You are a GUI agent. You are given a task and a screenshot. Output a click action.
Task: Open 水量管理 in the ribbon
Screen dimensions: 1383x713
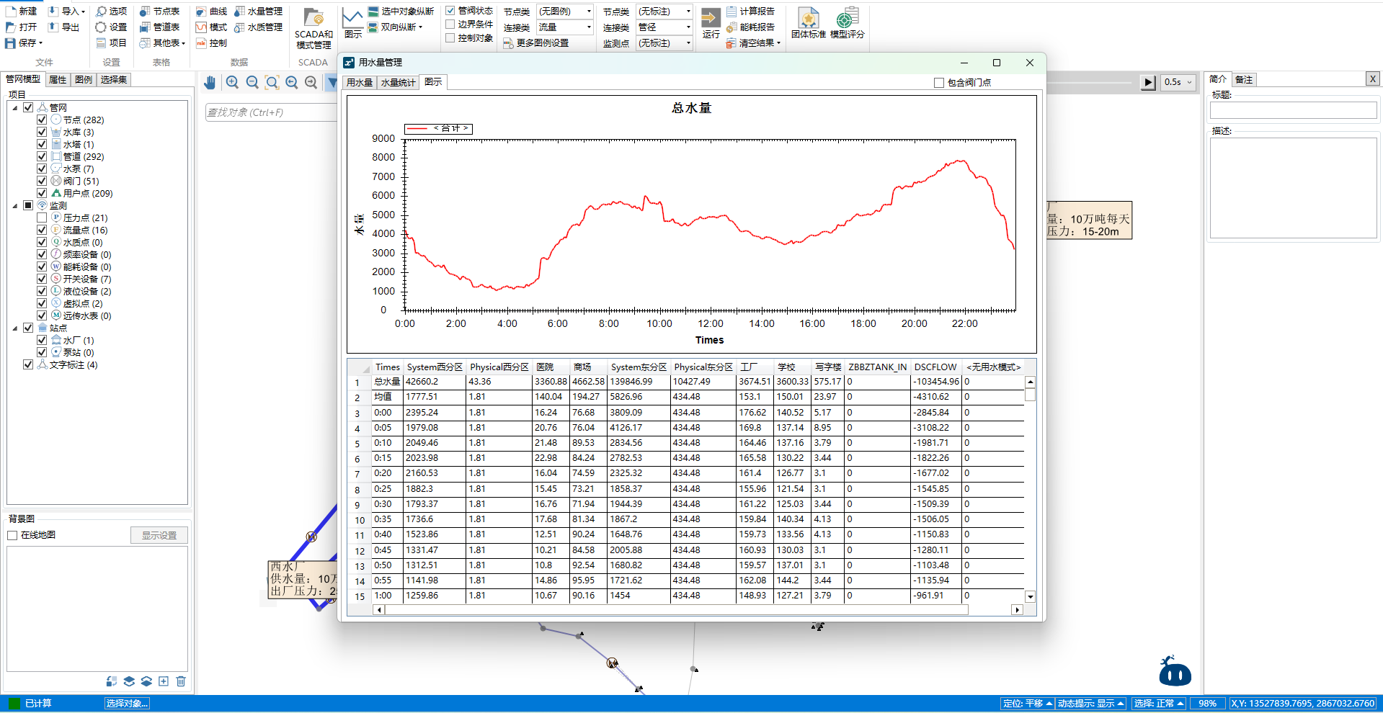[x=259, y=12]
